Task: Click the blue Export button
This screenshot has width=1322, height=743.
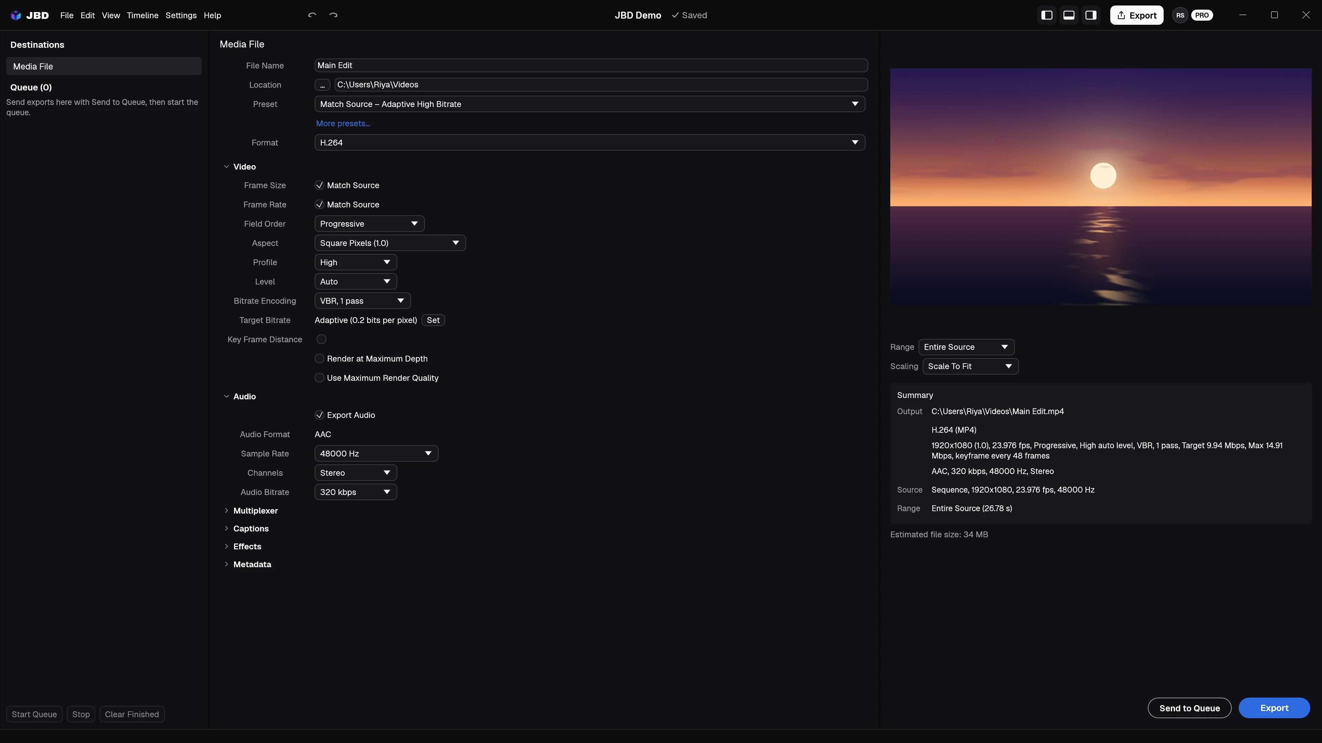Action: (1274, 708)
